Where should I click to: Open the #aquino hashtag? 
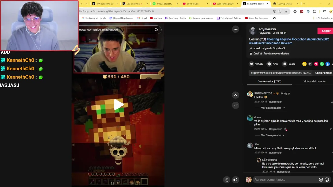[285, 39]
